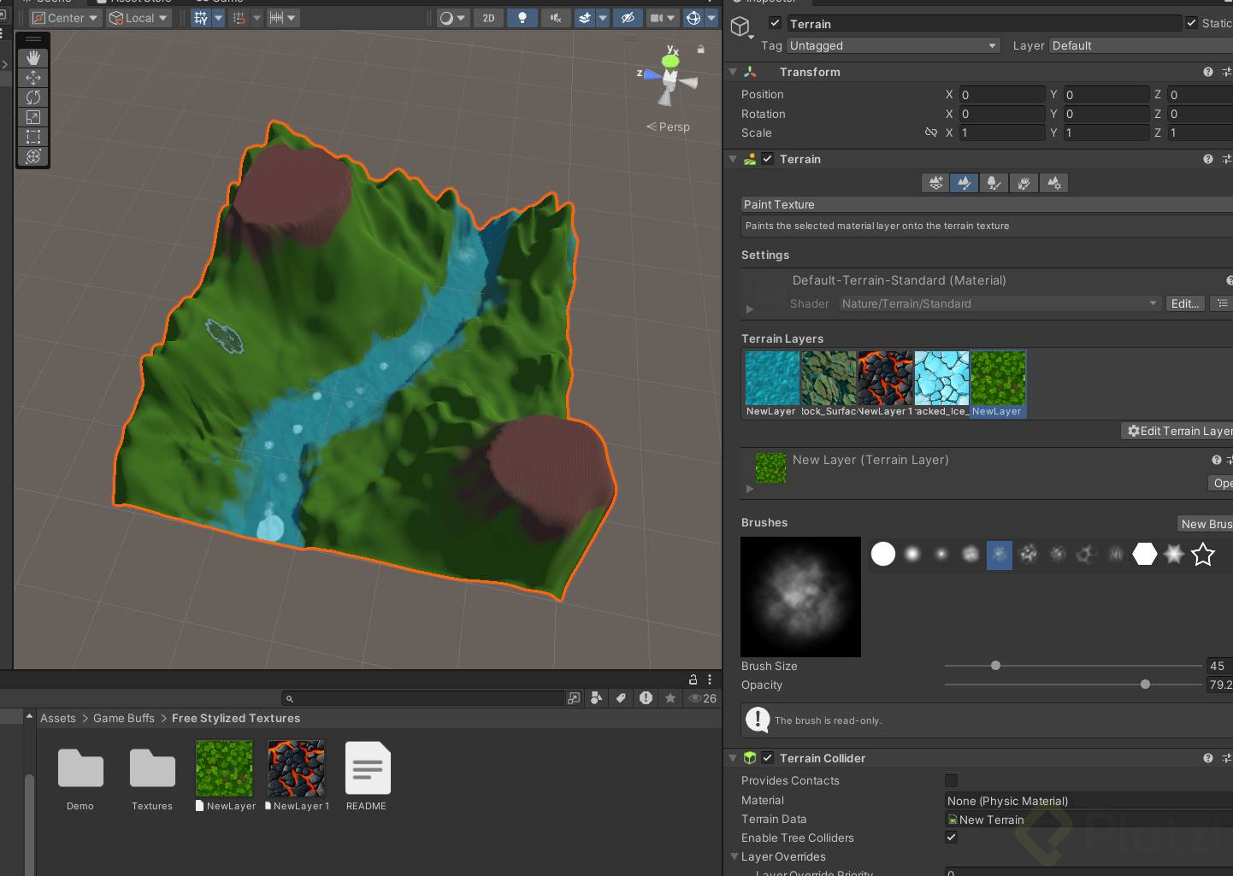The image size is (1233, 876).
Task: Choose the Paint Trees terrain tool
Action: pyautogui.click(x=993, y=183)
